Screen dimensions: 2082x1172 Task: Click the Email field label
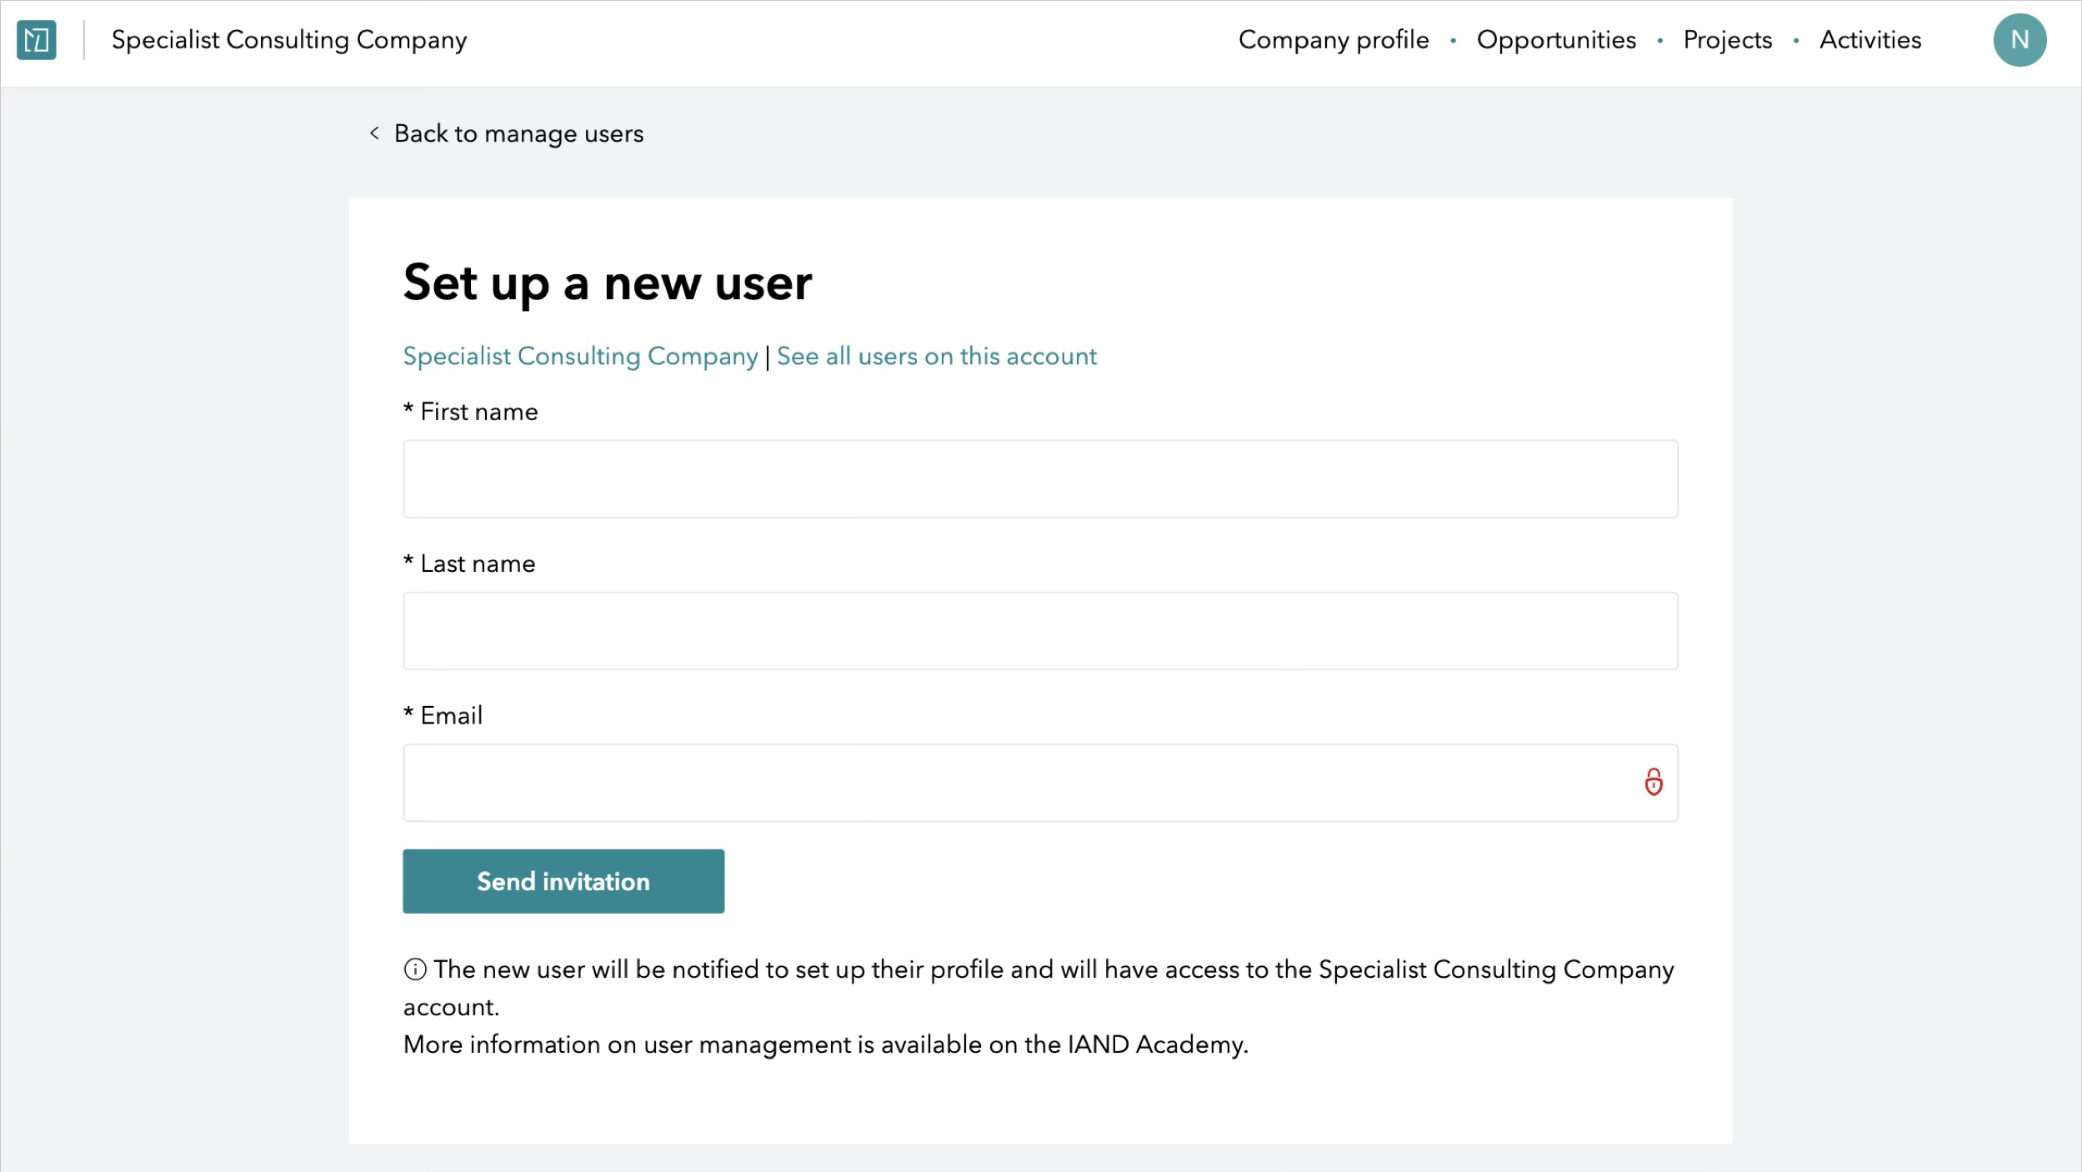click(443, 715)
